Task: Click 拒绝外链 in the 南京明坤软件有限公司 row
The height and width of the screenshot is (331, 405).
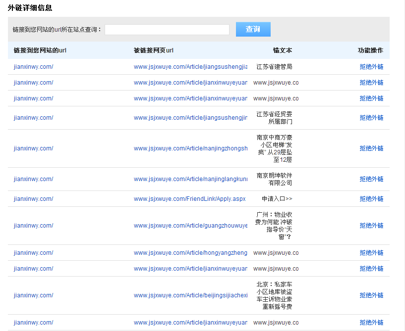Action: pos(371,179)
